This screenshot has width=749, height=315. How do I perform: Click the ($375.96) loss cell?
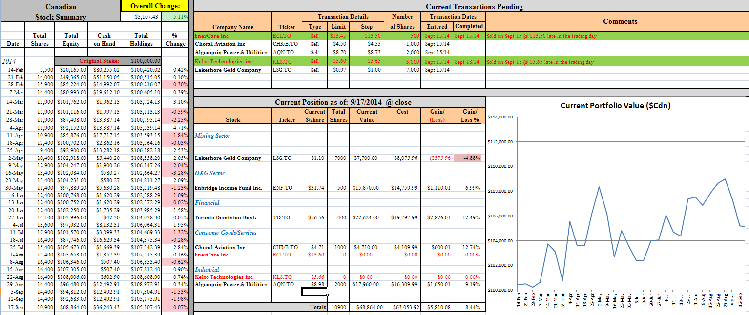pyautogui.click(x=437, y=158)
